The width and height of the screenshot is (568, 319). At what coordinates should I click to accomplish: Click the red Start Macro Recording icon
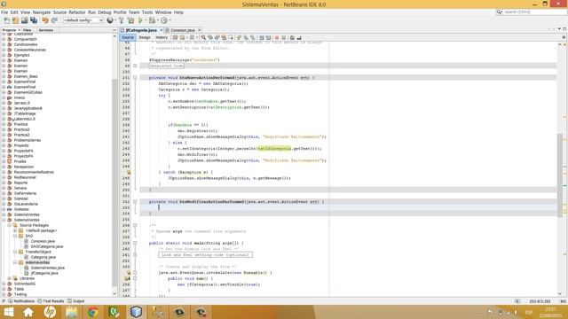point(277,37)
